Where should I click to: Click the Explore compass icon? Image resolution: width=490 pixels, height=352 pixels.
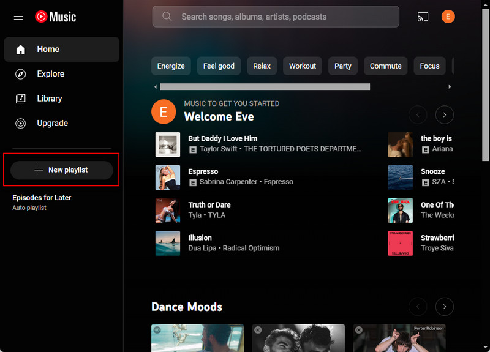[x=21, y=74]
